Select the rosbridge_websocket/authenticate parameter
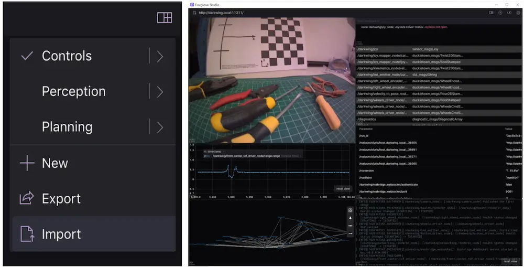This screenshot has width=524, height=267. click(x=439, y=185)
